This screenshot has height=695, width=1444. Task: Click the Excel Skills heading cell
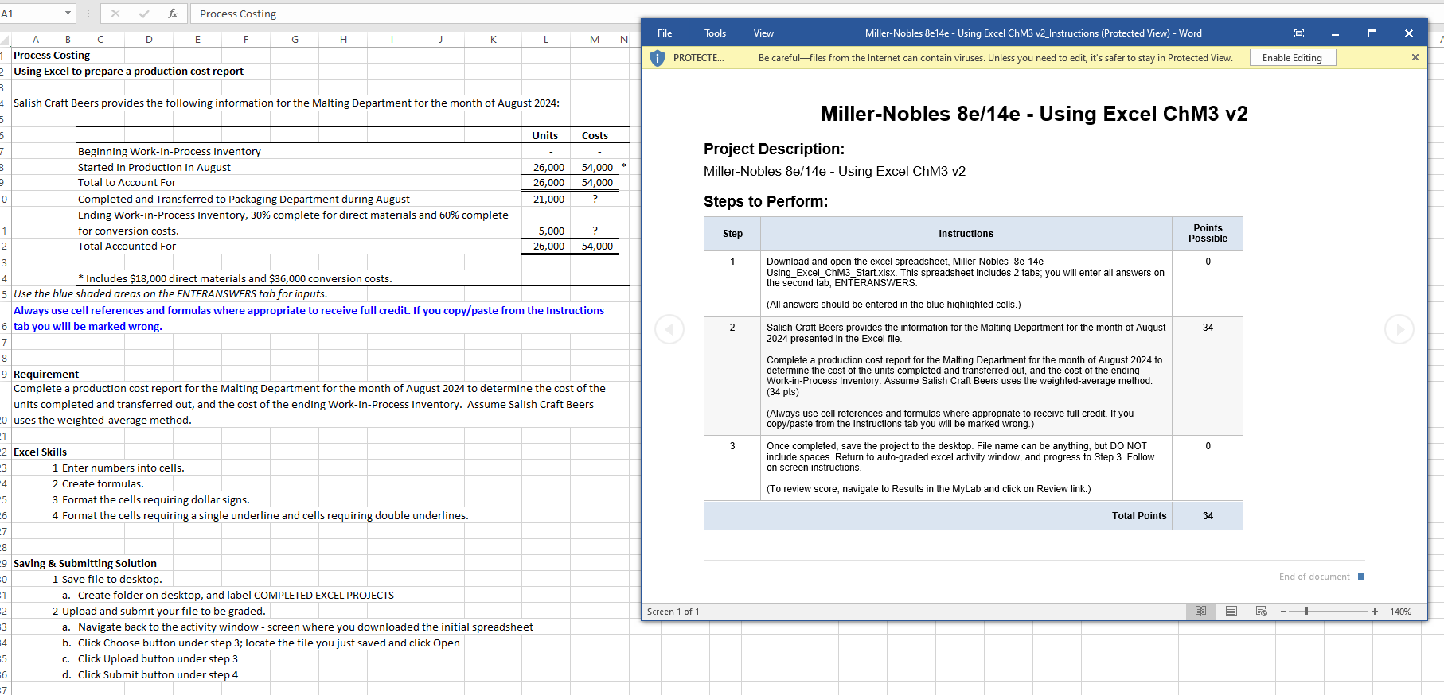(x=41, y=452)
